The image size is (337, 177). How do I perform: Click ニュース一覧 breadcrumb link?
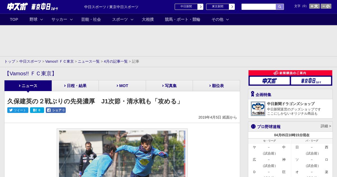[x=89, y=61]
